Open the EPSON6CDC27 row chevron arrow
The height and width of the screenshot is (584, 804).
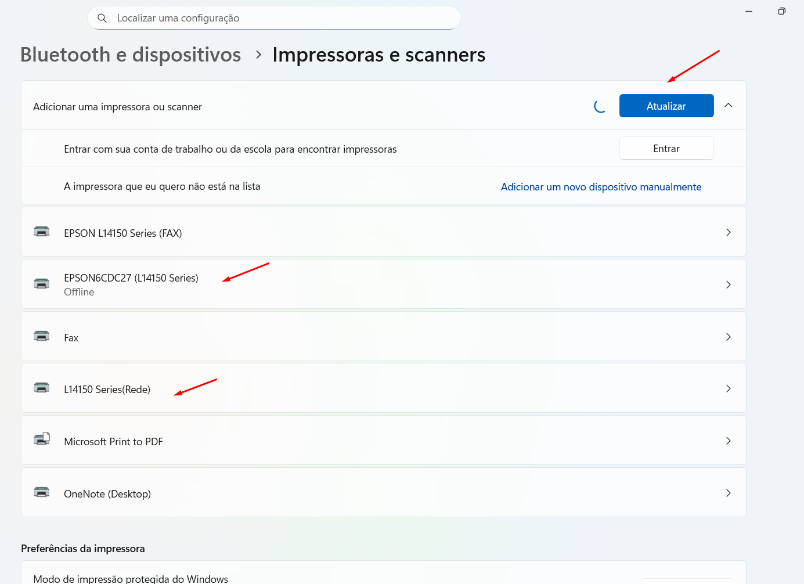click(728, 284)
